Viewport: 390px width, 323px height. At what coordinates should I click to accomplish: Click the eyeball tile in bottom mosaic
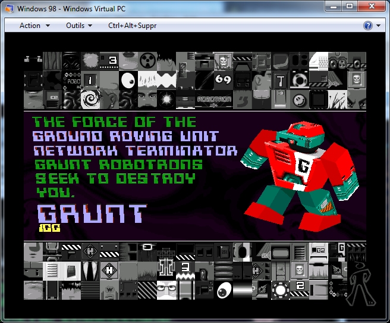[x=224, y=290]
